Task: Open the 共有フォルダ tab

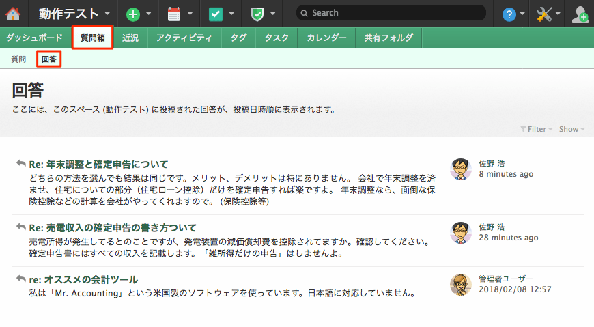Action: click(388, 38)
